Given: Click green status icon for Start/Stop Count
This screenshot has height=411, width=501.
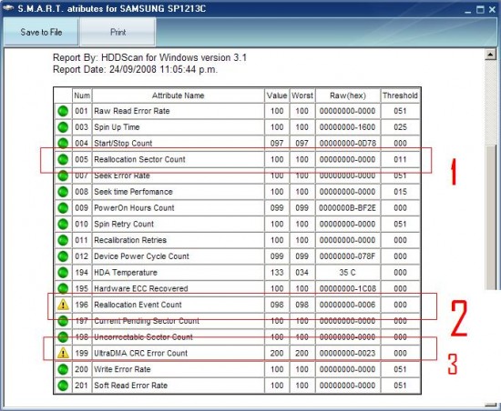Looking at the screenshot, I should coord(63,143).
